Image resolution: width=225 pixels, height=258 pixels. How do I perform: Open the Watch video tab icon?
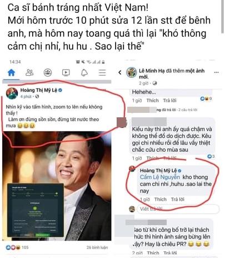pos(66,73)
